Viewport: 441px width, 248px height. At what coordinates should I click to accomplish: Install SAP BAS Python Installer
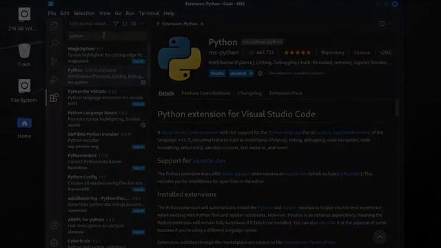click(139, 147)
